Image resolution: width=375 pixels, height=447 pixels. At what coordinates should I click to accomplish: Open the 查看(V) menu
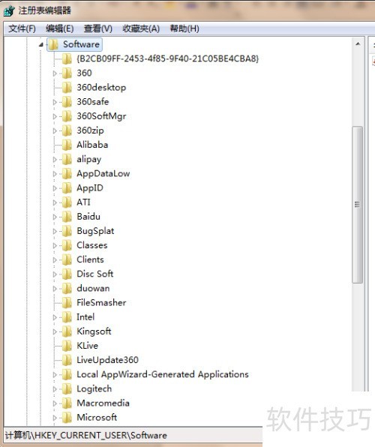point(97,28)
